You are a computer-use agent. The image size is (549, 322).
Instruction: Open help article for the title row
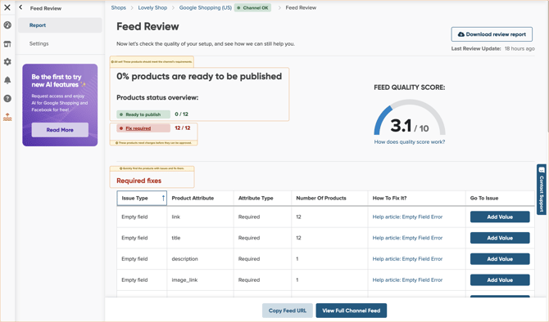[407, 238]
